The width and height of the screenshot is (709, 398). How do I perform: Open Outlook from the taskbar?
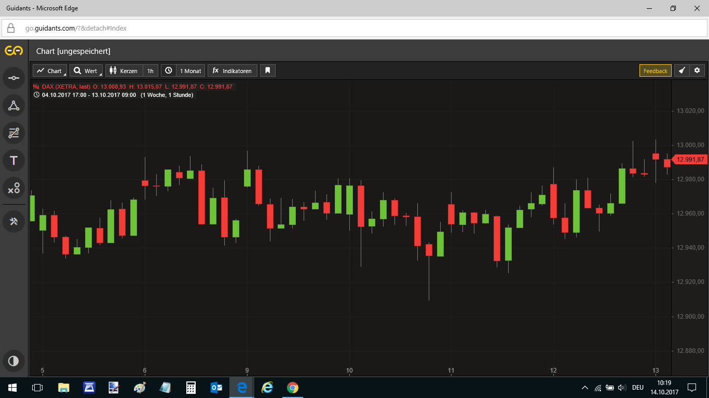pos(216,387)
